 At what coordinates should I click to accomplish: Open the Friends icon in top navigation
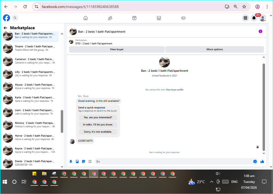110,18
